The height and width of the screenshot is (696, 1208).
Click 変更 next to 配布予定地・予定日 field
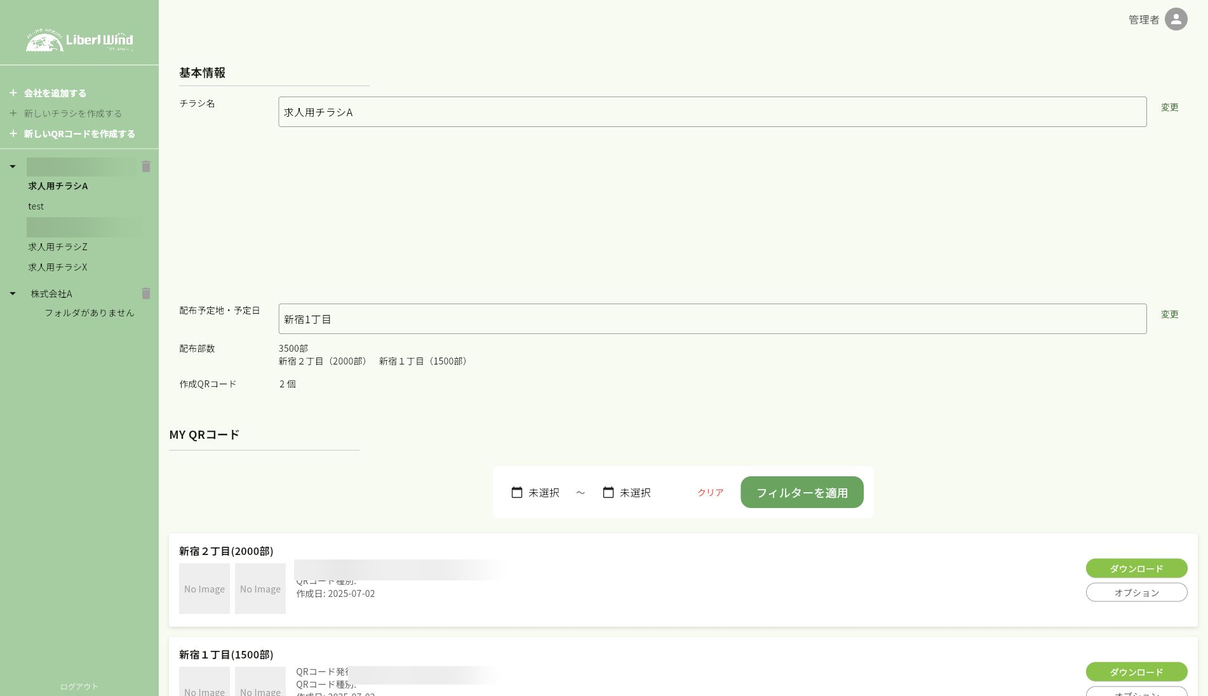[1169, 314]
